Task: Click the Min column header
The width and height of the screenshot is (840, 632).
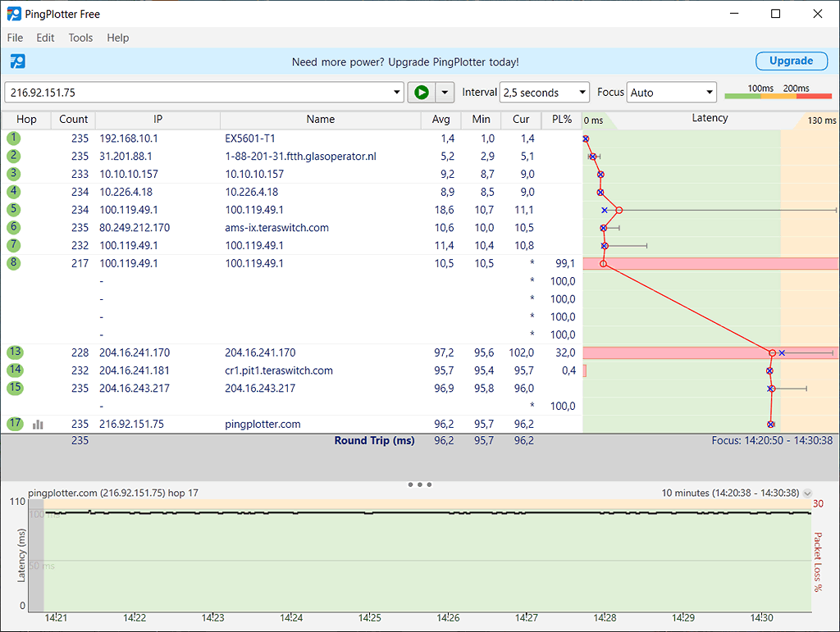Action: tap(481, 120)
